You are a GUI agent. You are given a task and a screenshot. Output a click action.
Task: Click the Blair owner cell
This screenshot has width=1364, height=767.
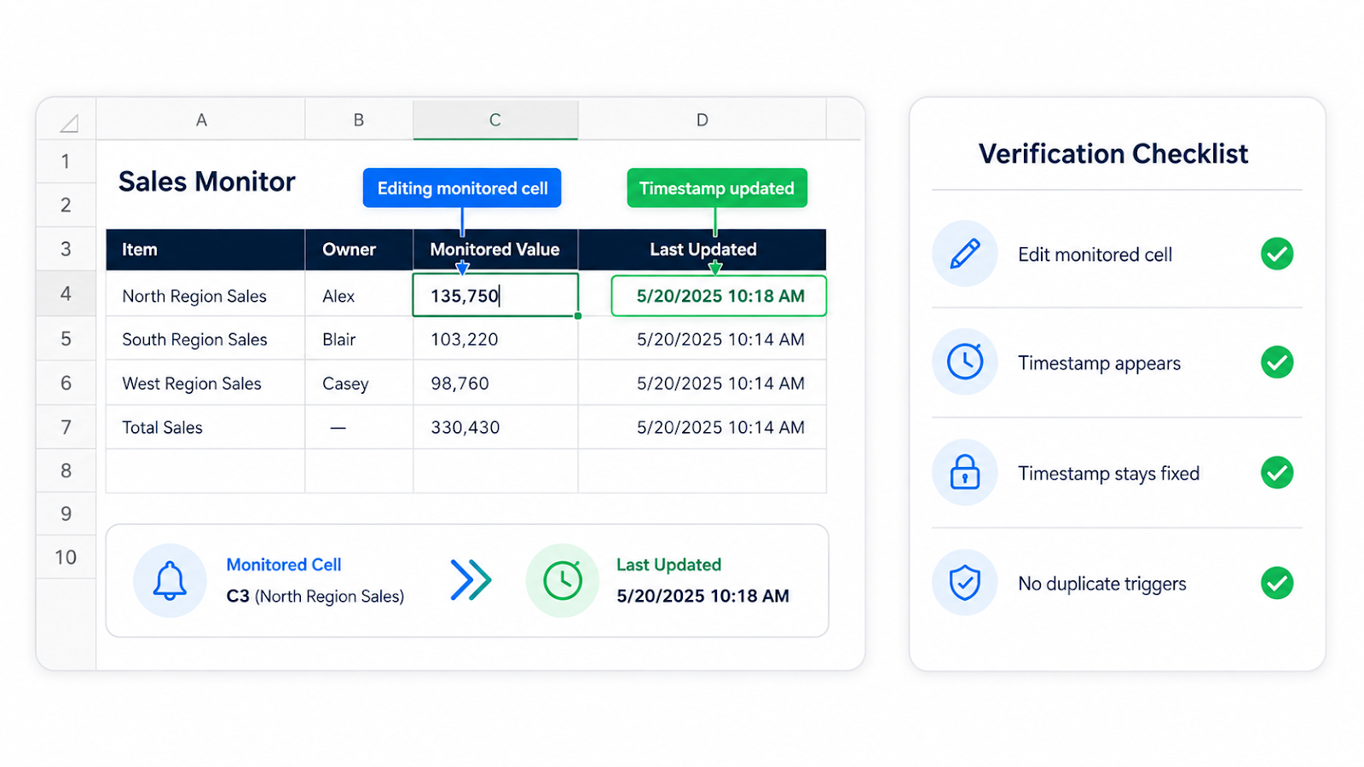click(359, 339)
